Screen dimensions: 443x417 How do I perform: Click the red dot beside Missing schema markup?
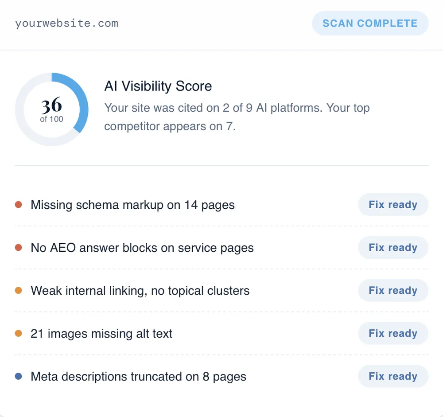coord(18,204)
